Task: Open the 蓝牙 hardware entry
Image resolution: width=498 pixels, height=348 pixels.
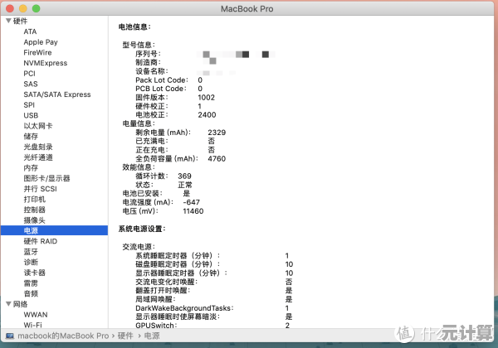Action: (x=31, y=251)
